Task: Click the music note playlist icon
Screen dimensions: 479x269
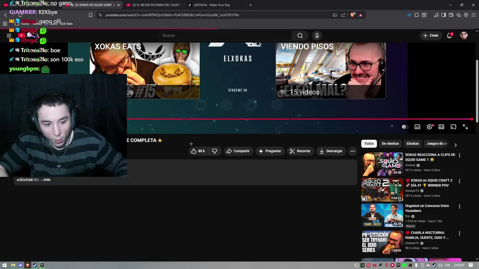Action: coord(436,15)
